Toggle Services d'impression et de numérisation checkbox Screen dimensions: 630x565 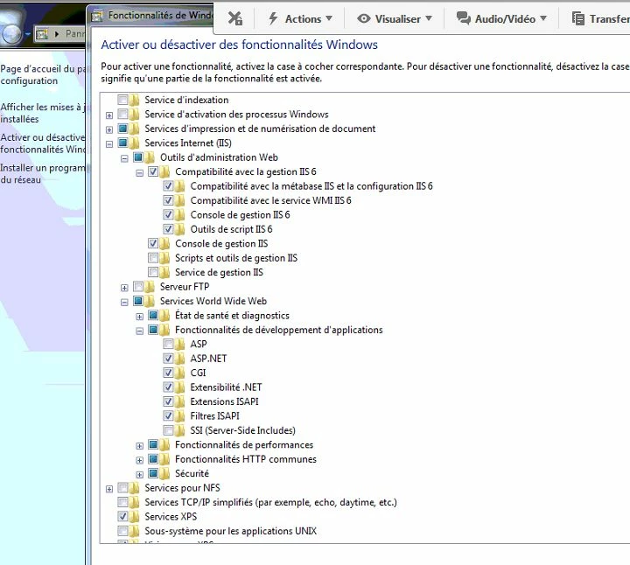122,129
